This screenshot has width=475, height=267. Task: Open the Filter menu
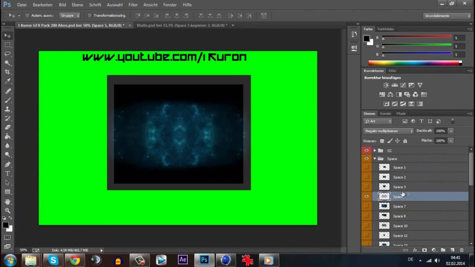(133, 5)
